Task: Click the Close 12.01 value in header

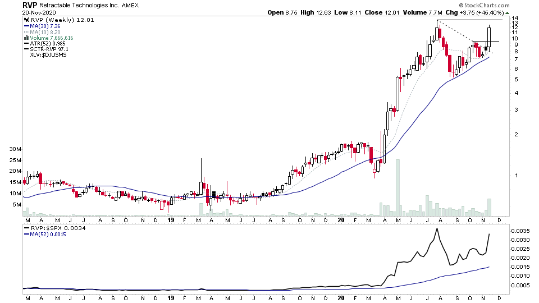Action: (382, 13)
